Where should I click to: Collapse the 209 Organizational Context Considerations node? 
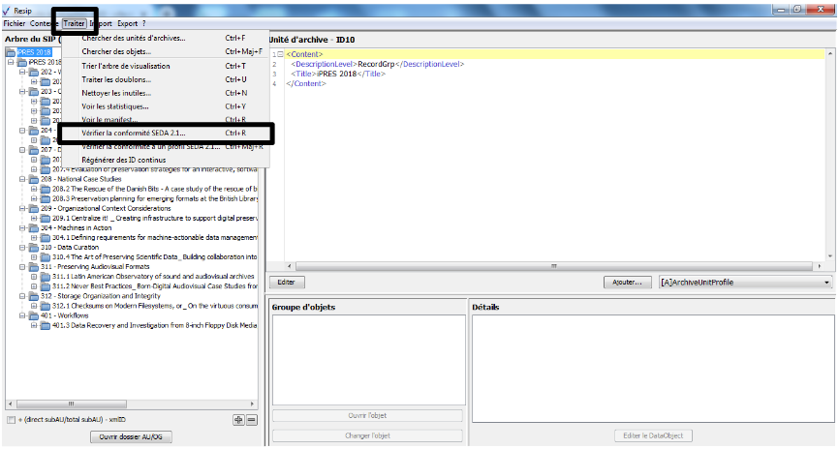point(22,208)
